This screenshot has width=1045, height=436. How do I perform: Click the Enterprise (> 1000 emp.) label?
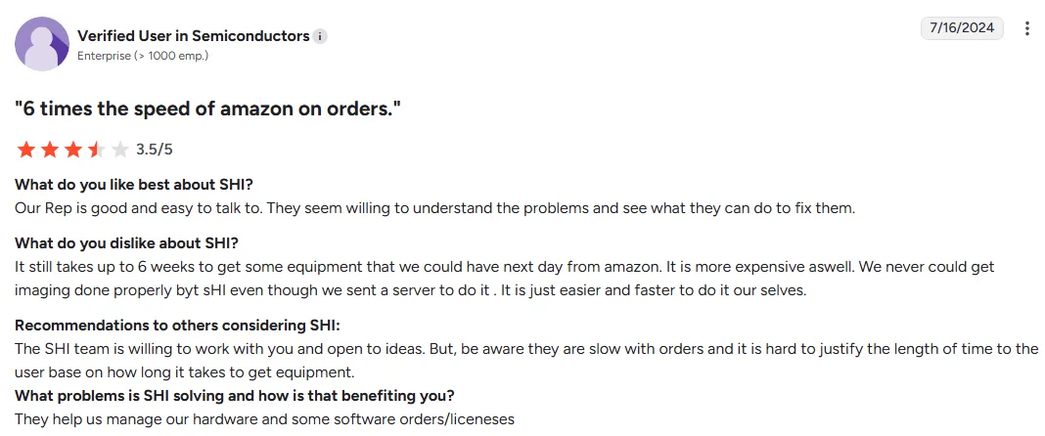point(143,56)
